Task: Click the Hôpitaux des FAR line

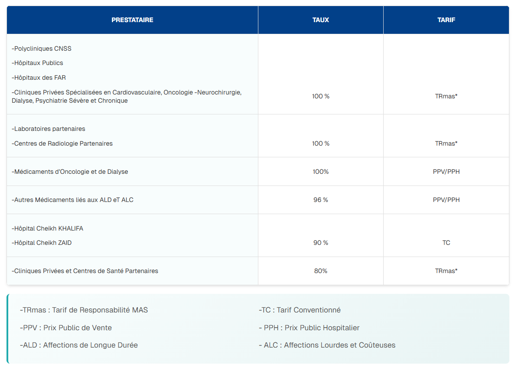Action: pos(39,78)
